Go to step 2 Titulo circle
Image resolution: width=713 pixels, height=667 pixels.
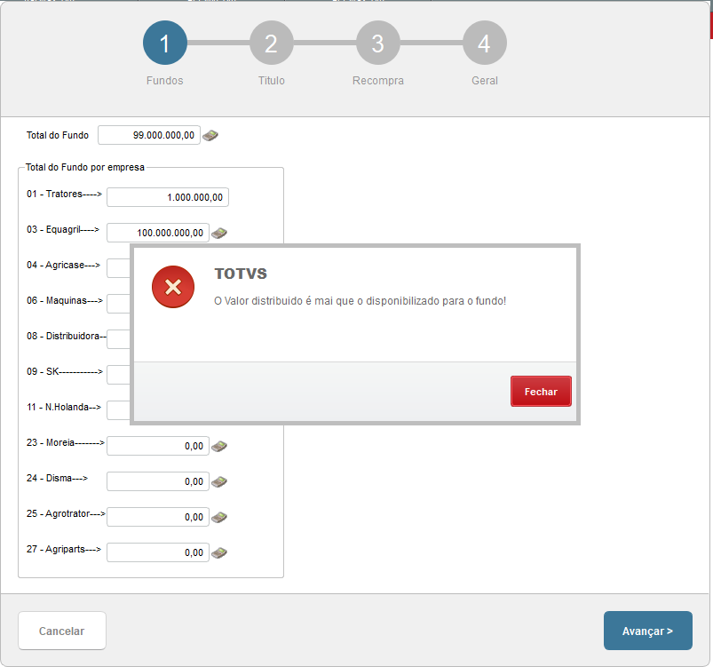[x=272, y=43]
